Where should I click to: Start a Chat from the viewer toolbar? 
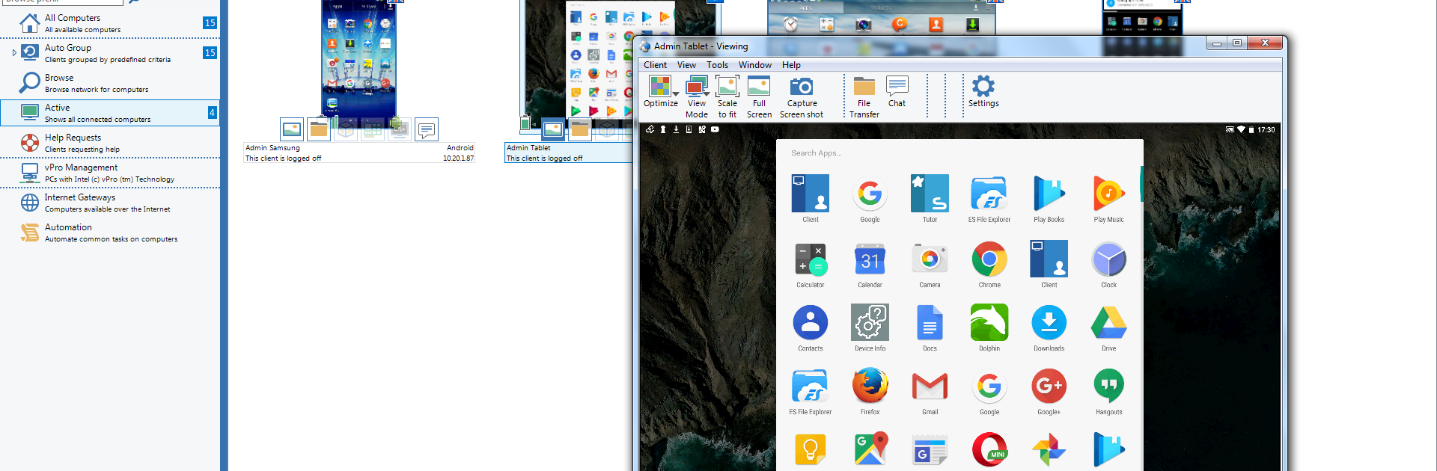click(x=897, y=92)
